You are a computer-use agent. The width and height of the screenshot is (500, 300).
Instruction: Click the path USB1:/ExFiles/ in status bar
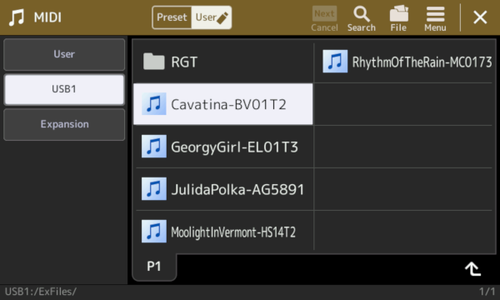(x=41, y=292)
